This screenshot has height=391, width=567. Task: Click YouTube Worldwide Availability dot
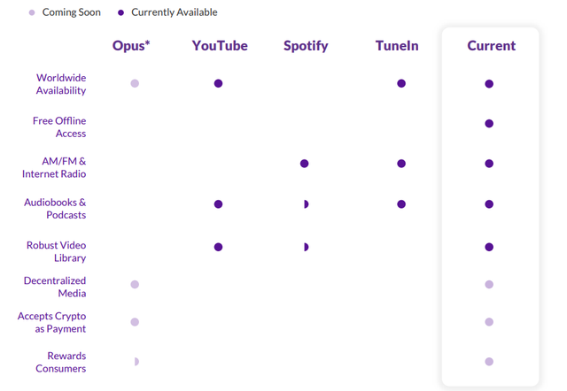click(218, 83)
